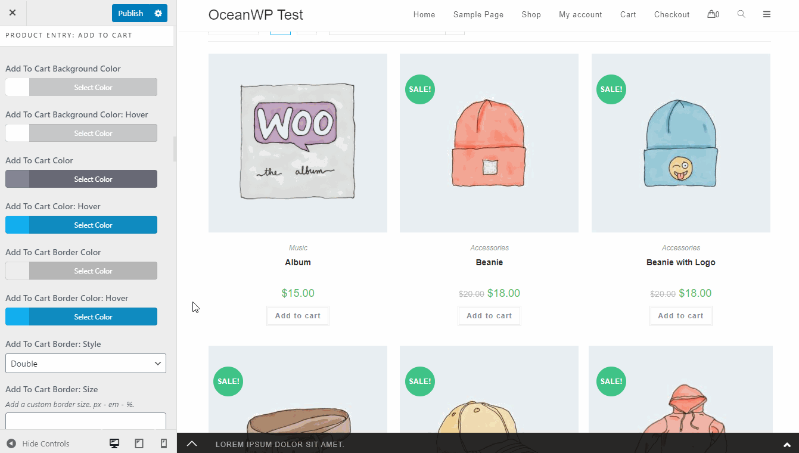Open the Home menu item

[x=424, y=15]
